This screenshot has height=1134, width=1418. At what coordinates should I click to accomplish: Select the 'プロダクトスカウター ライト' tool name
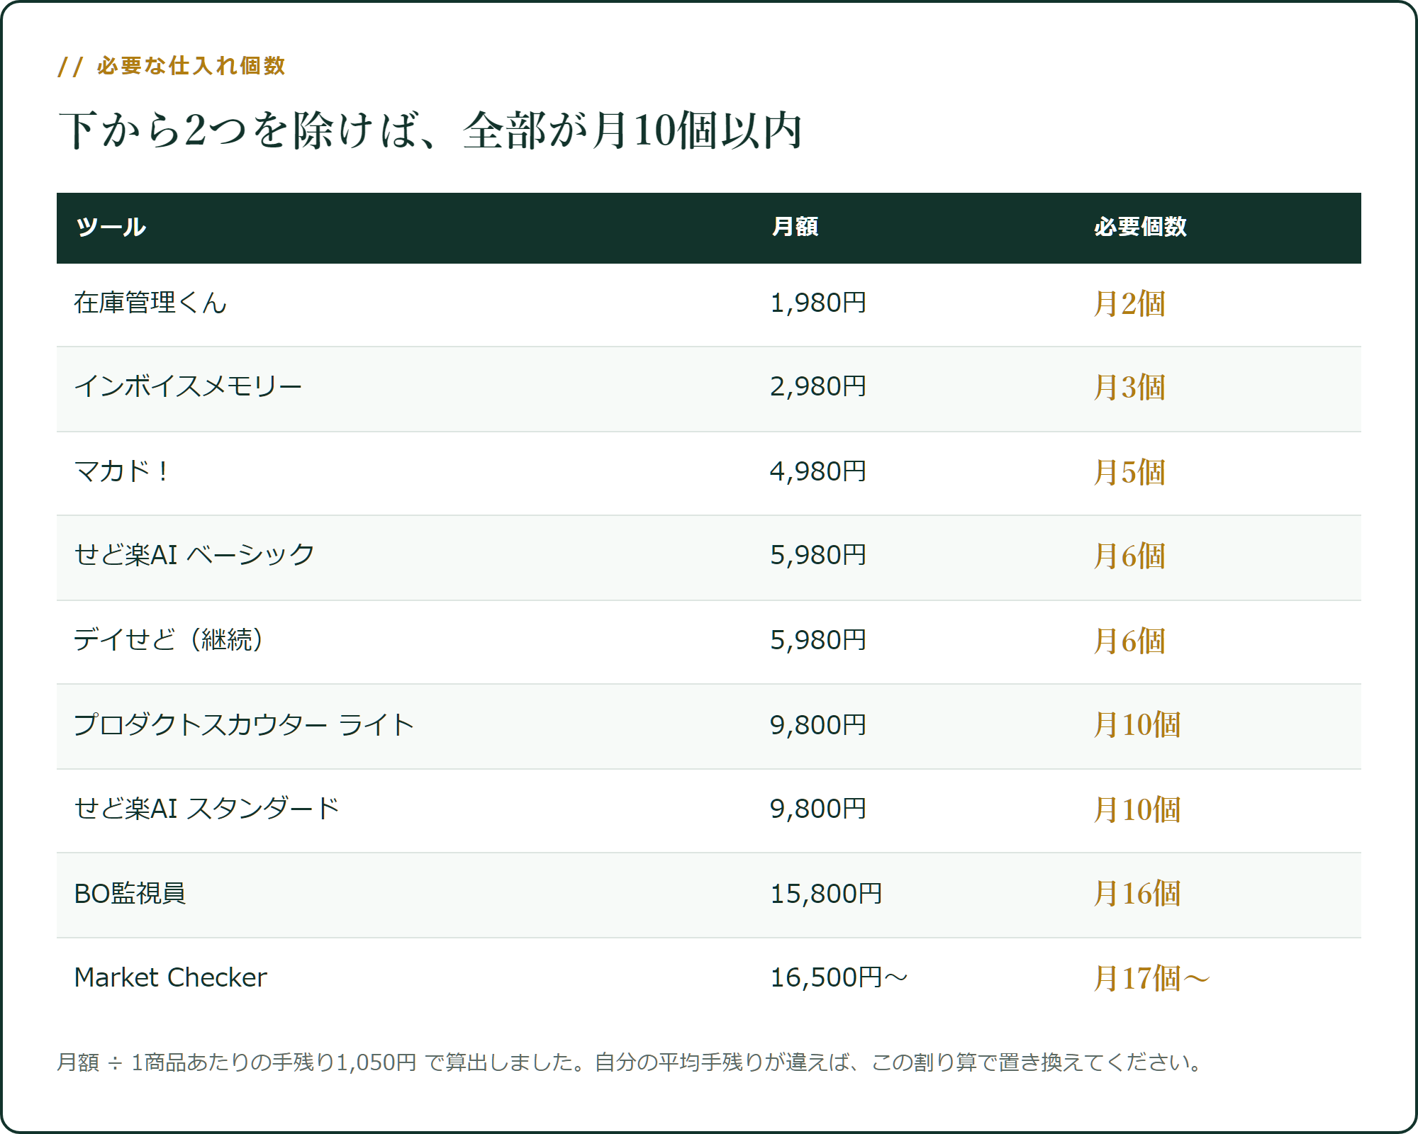244,725
